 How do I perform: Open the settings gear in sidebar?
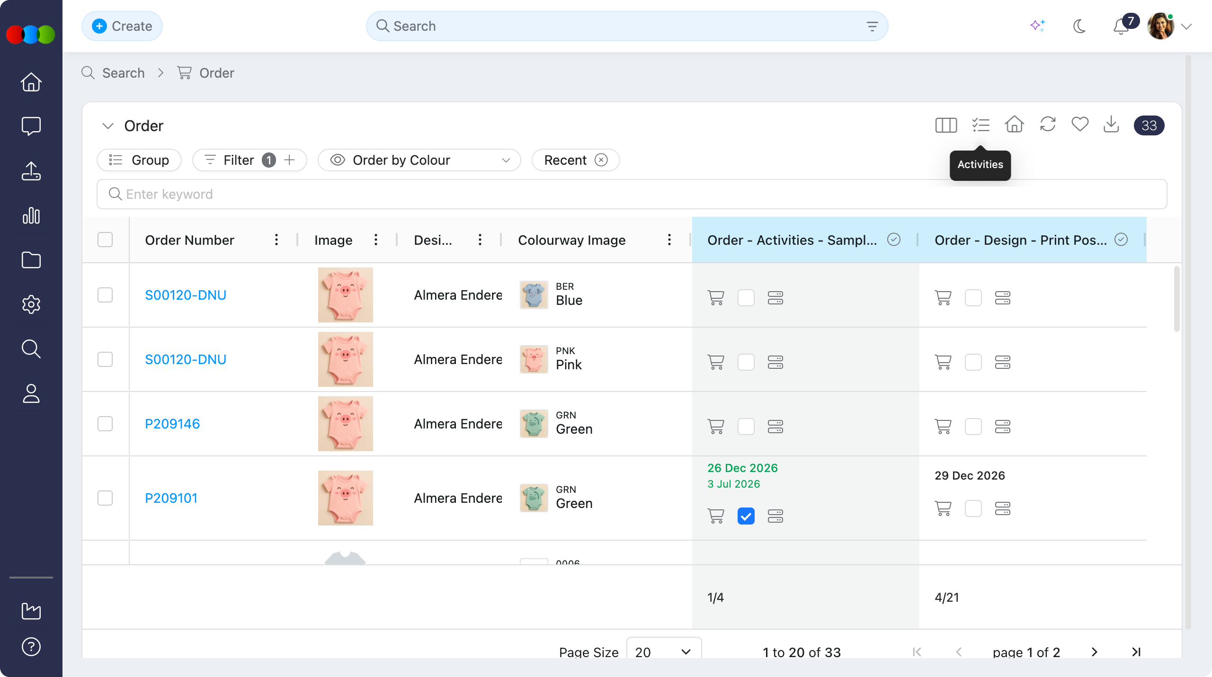31,304
